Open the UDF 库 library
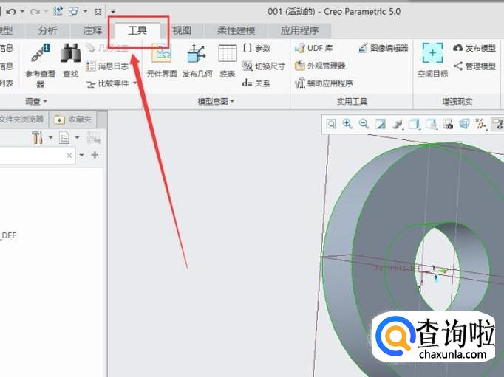Viewport: 504px width, 377px height. (313, 48)
